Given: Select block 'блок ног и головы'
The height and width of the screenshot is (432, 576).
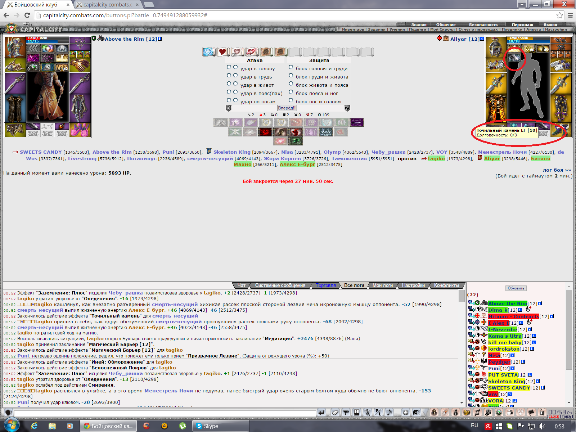Looking at the screenshot, I should point(291,100).
